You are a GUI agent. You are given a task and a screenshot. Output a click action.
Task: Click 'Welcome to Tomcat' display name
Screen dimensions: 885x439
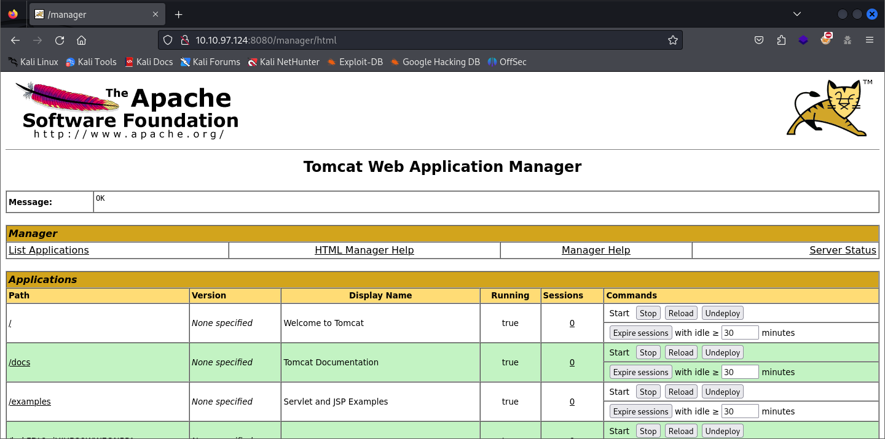pos(324,323)
